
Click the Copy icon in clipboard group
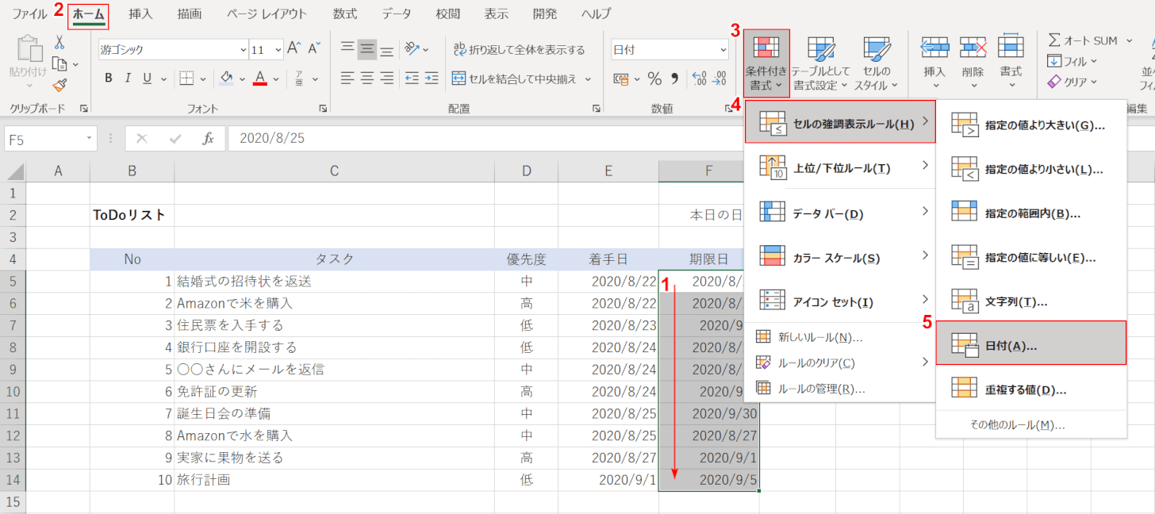point(59,64)
